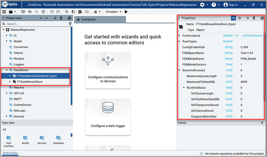Detach the Properties panel
This screenshot has height=157, width=267.
(x=262, y=18)
